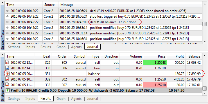Sort journal by Message column header
Screen dimensions: 208x104
130,5
